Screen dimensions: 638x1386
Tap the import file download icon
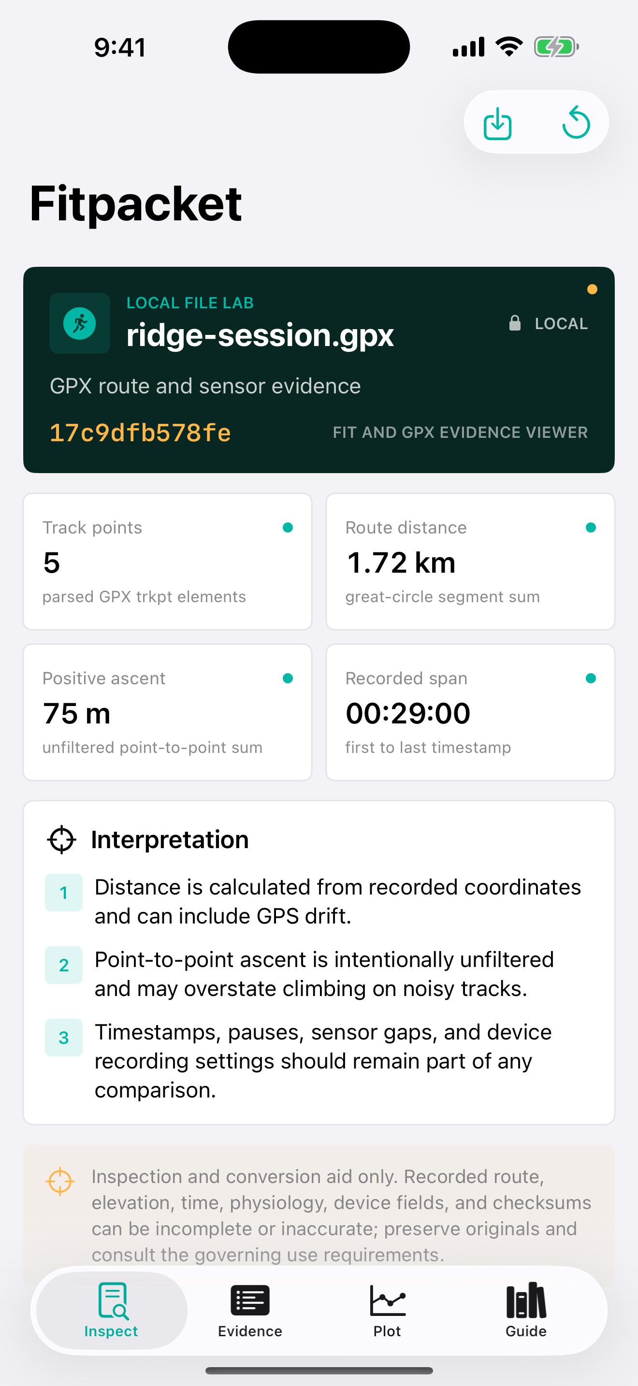(x=497, y=123)
